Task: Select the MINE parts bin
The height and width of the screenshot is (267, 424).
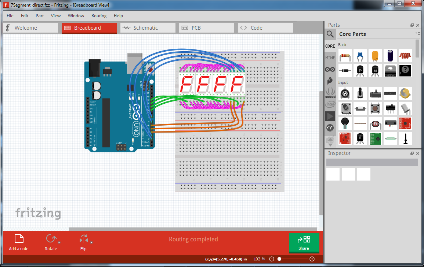Action: [330, 58]
